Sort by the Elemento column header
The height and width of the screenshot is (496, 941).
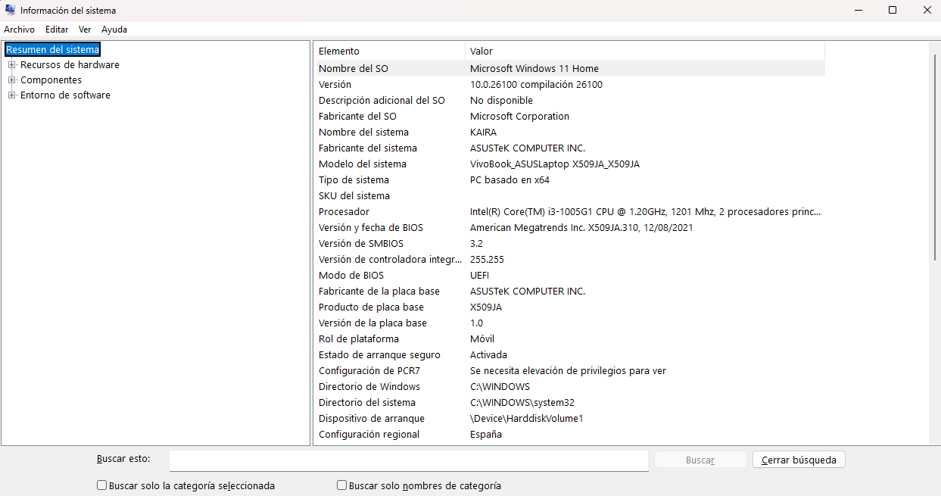pyautogui.click(x=389, y=51)
